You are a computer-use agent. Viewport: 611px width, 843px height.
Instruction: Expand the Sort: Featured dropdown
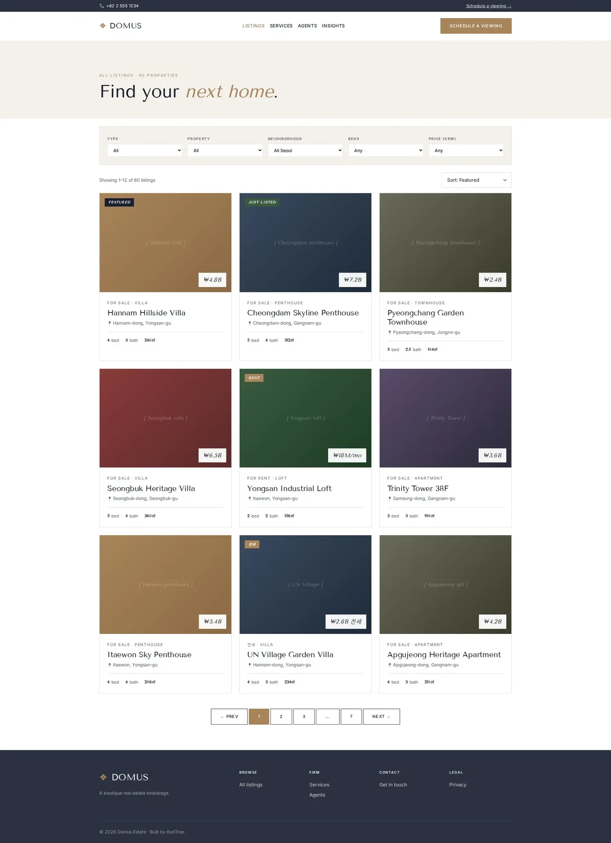(476, 180)
